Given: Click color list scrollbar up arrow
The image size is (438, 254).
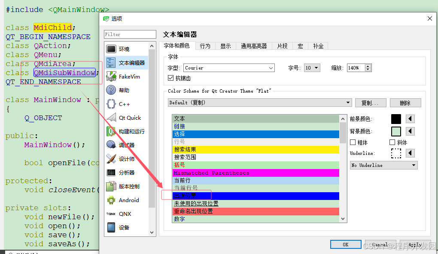Looking at the screenshot, I should tap(343, 119).
